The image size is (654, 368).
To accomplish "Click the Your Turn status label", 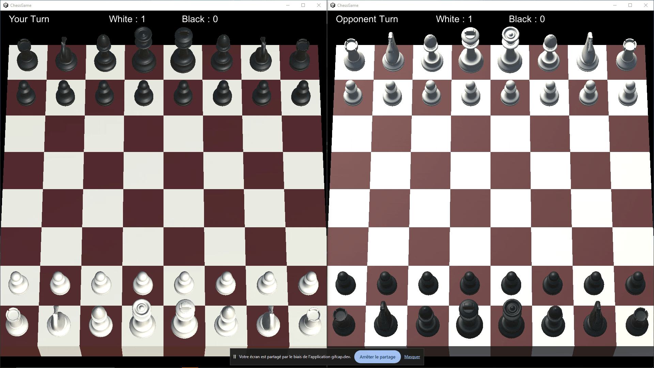I will (x=29, y=19).
